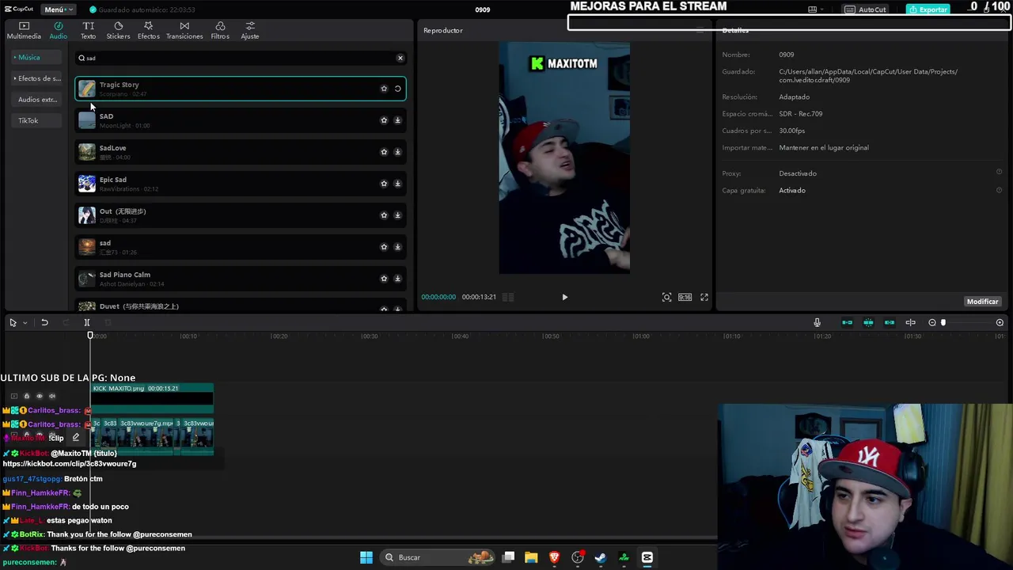Open the AutoCut feature
Image resolution: width=1013 pixels, height=570 pixels.
pyautogui.click(x=866, y=9)
